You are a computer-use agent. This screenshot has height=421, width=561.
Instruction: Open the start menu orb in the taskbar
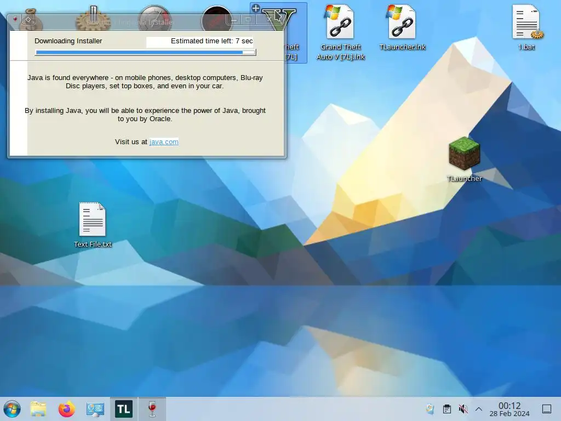coord(12,409)
